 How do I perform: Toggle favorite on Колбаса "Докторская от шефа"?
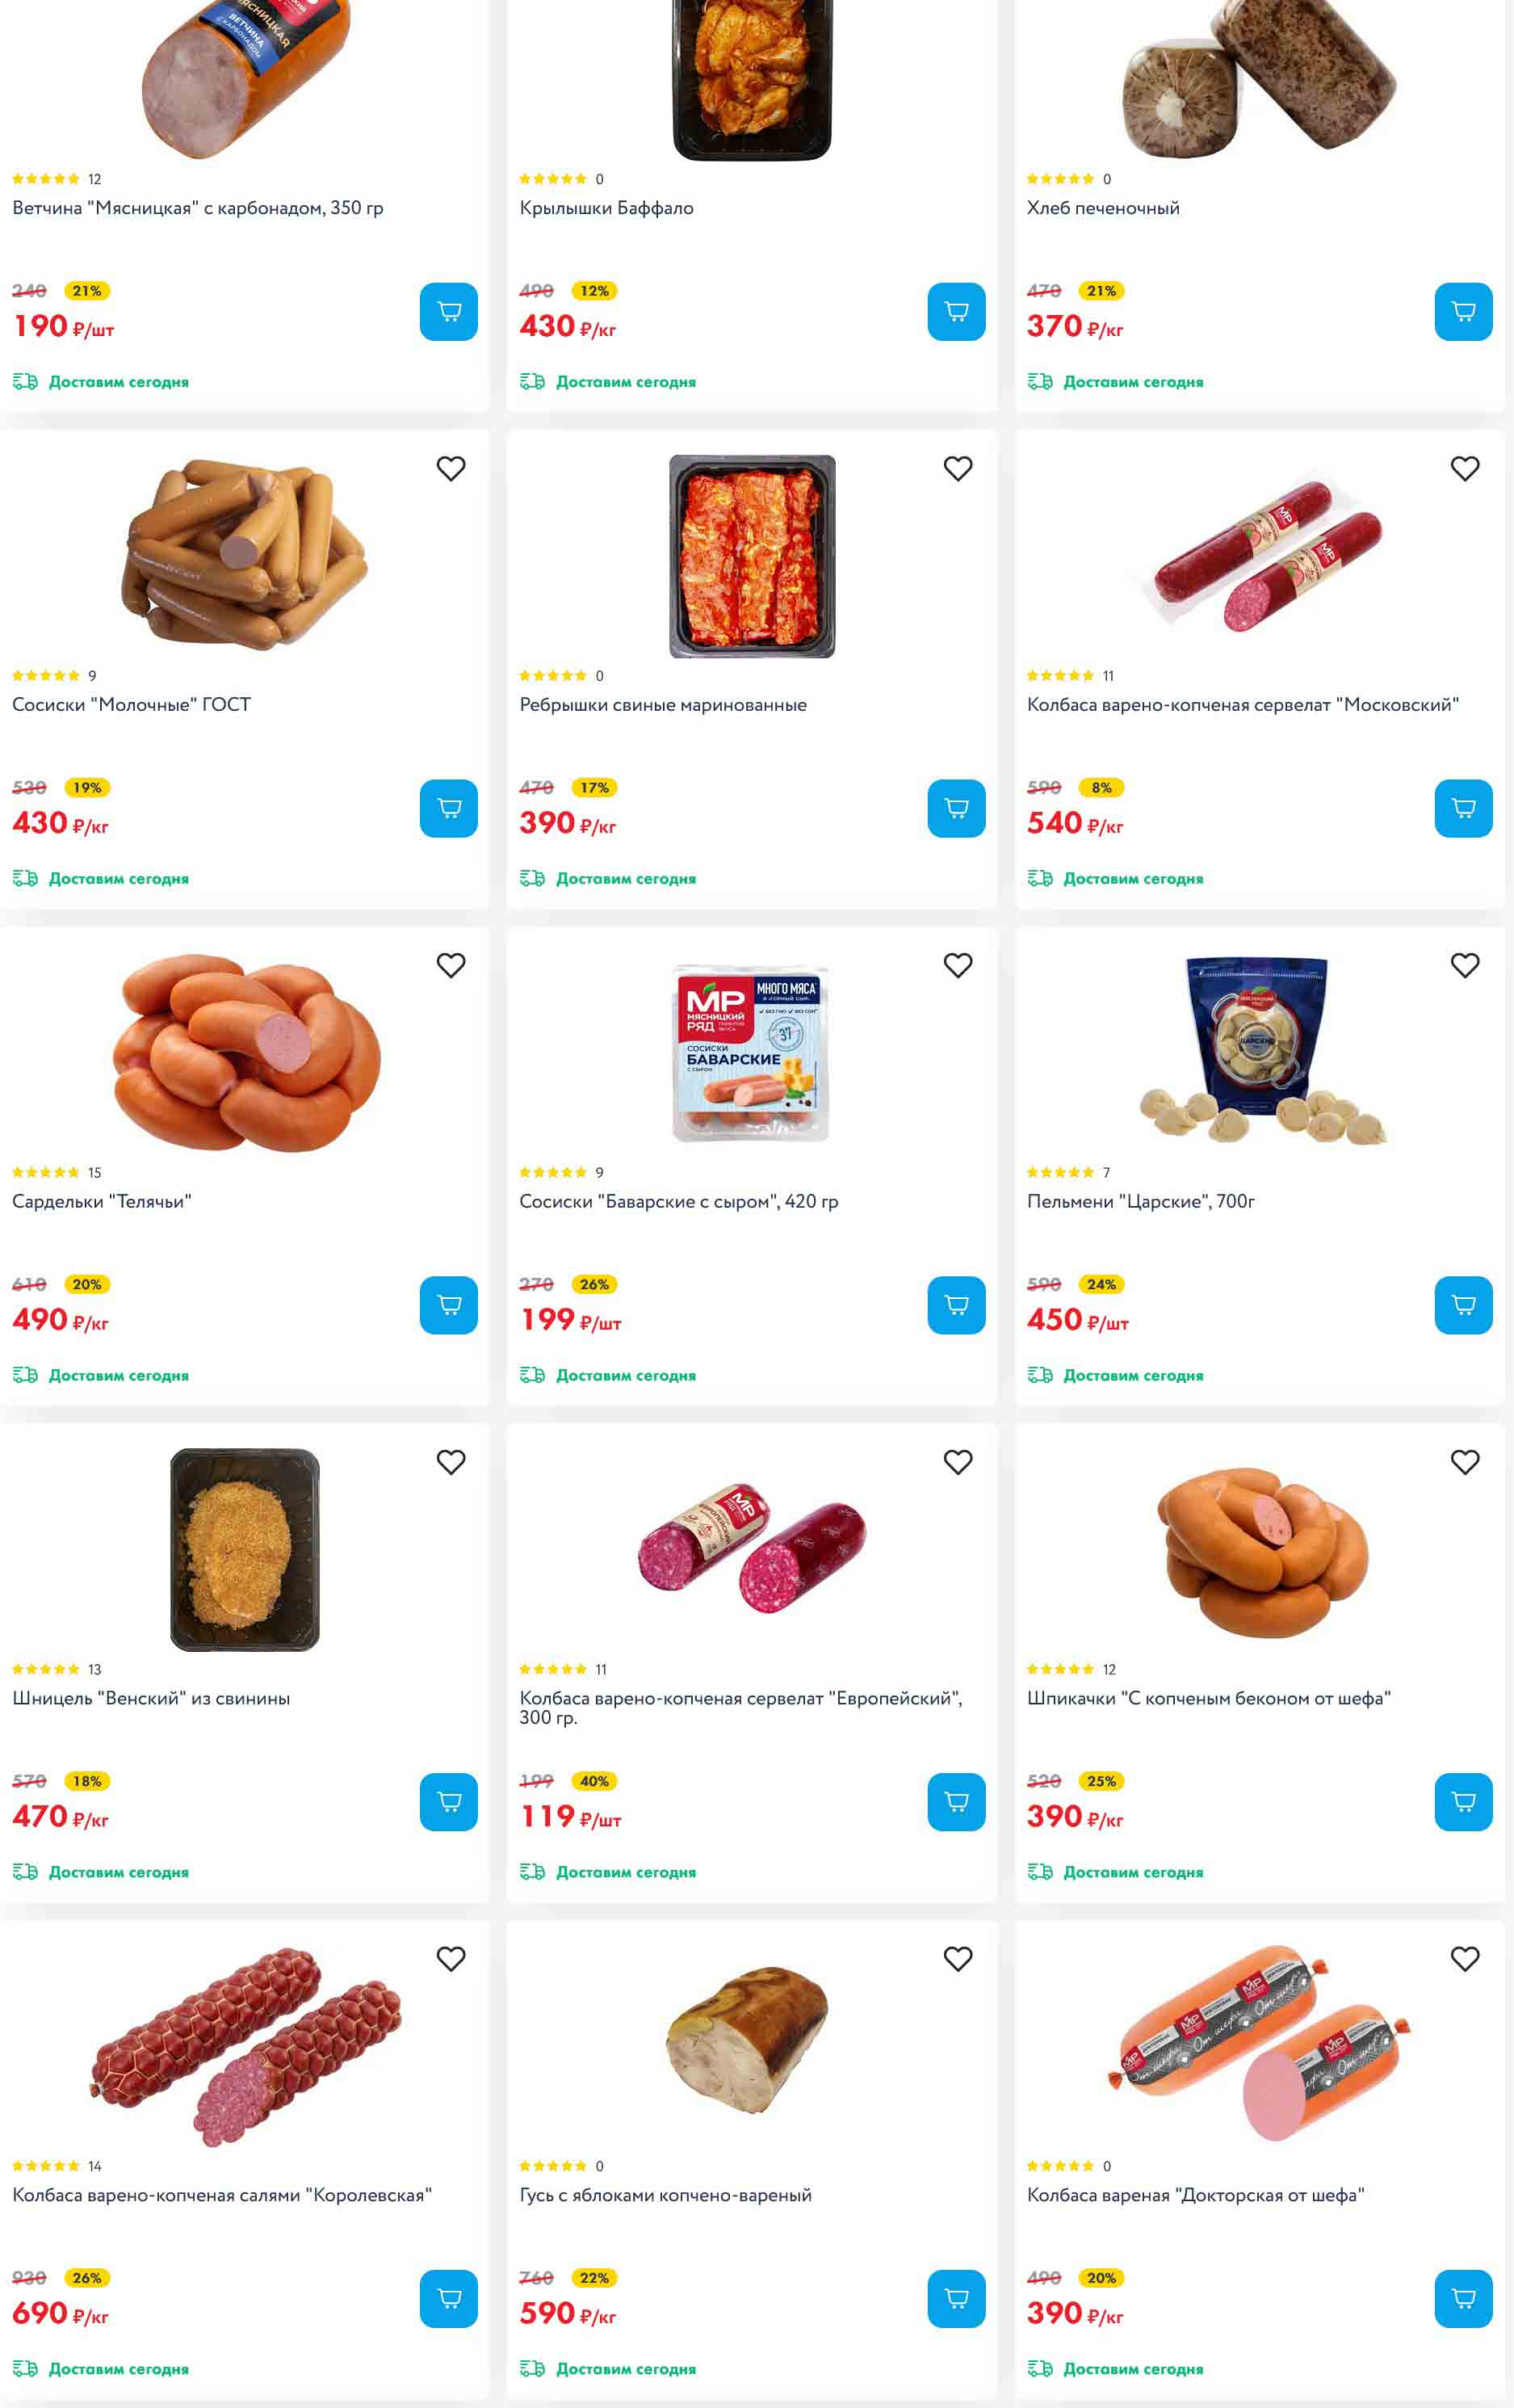(x=1464, y=1958)
